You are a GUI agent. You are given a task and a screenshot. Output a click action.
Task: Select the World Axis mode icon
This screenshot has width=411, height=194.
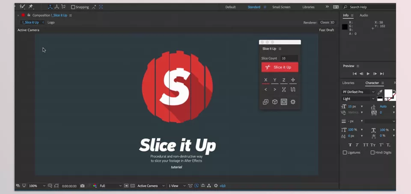click(x=57, y=7)
